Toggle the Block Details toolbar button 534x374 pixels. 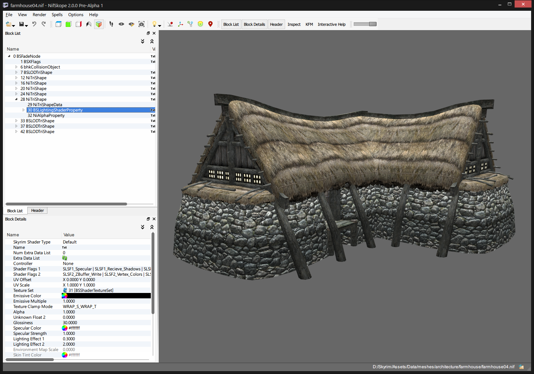click(x=254, y=24)
